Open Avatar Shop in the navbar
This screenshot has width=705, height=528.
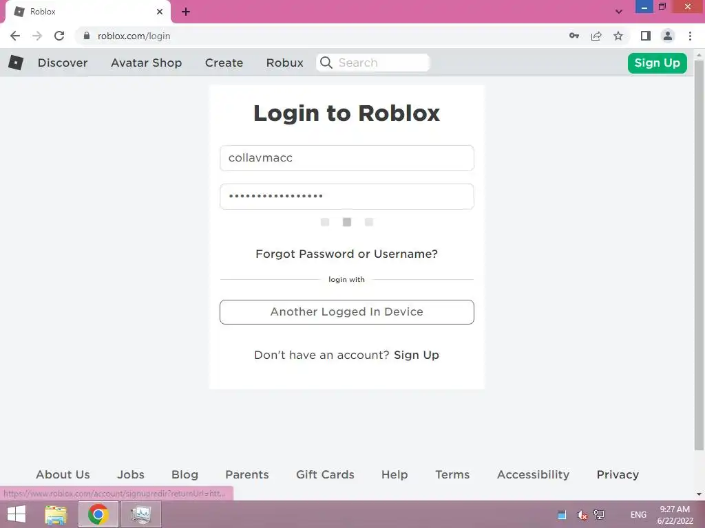point(146,63)
